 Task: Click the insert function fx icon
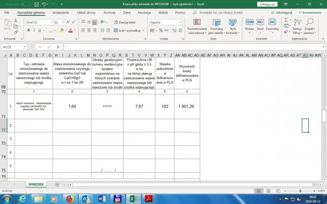point(58,47)
